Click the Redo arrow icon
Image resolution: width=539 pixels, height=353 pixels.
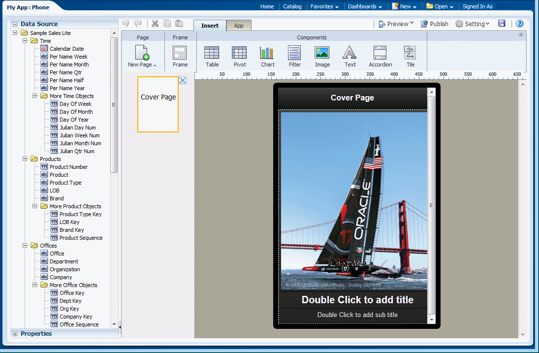coord(138,23)
